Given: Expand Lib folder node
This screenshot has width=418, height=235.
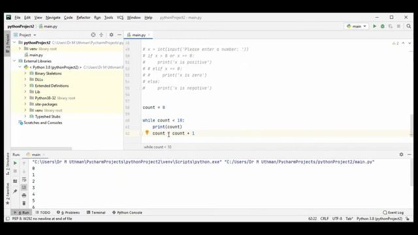Looking at the screenshot, I should tap(25, 91).
